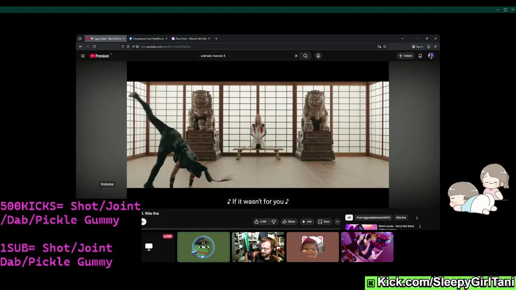This screenshot has width=516, height=290.
Task: Click the red LIVE badge
Action: [x=168, y=236]
